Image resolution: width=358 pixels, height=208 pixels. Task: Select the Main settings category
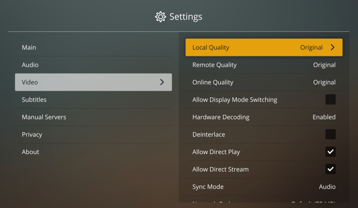click(93, 47)
